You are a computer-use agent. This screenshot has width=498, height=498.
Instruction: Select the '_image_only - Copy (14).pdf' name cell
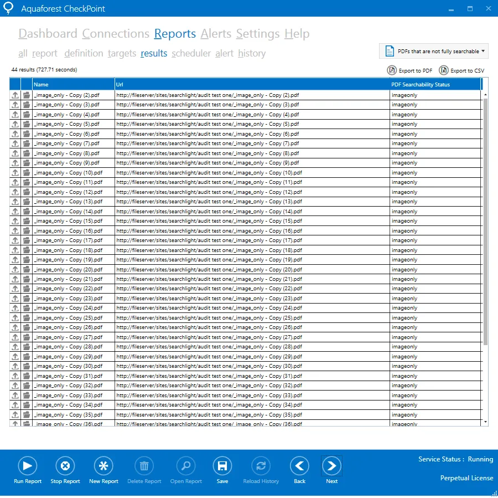click(x=74, y=212)
